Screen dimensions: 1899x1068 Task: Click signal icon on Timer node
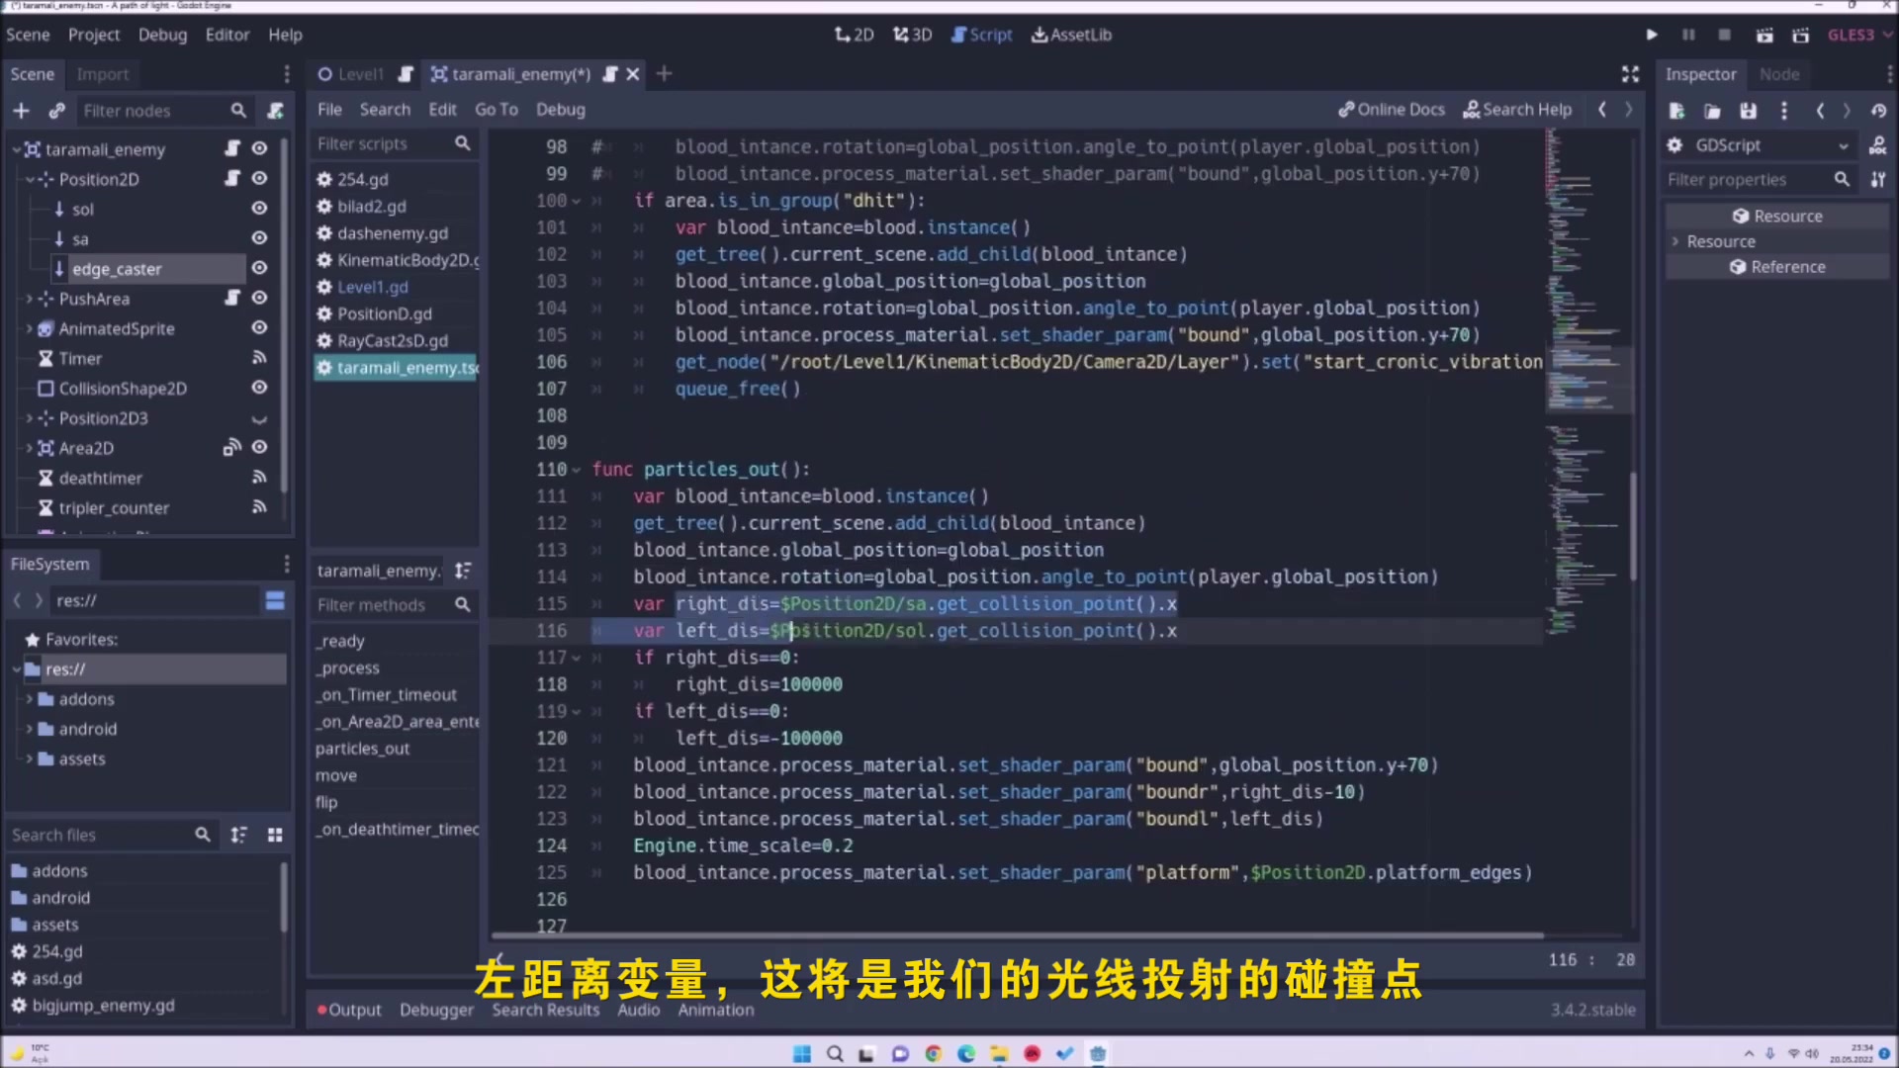(259, 358)
